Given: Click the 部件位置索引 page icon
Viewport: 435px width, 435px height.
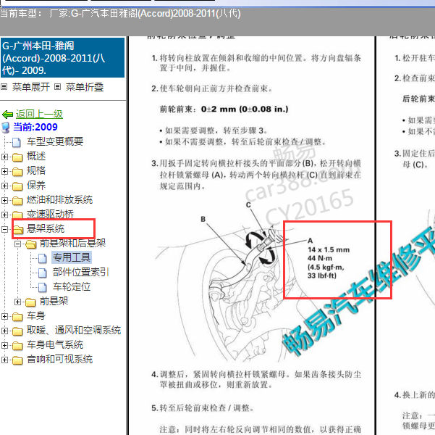Looking at the screenshot, I should [x=42, y=273].
